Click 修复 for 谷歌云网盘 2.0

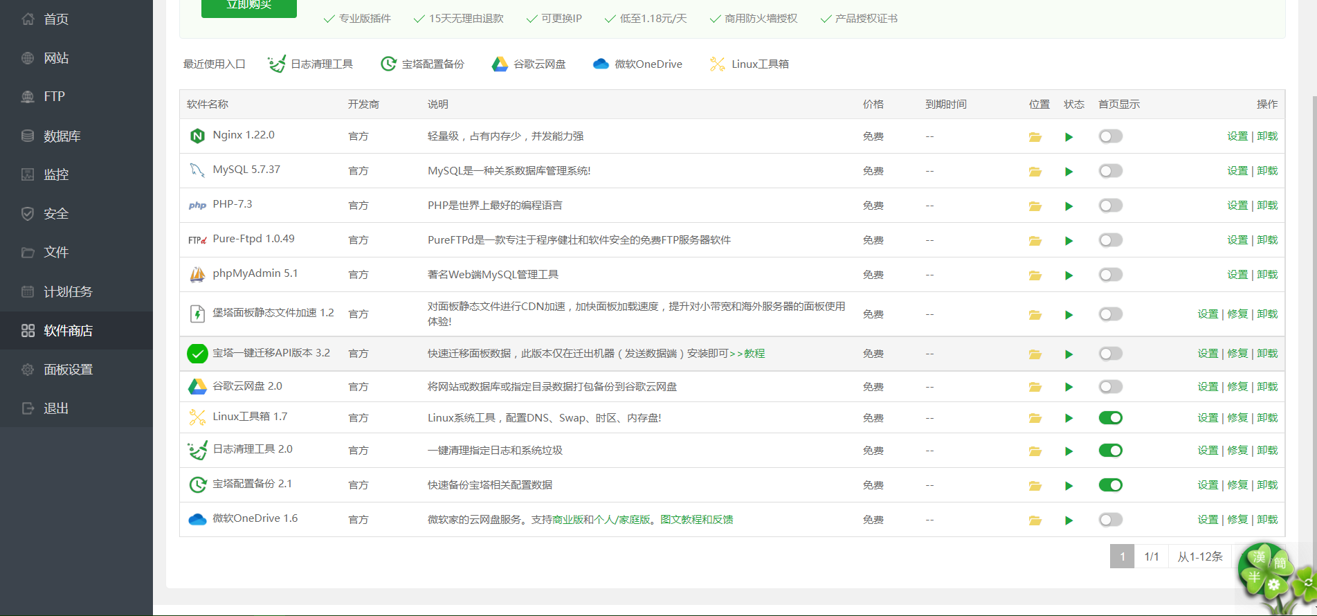[1237, 387]
